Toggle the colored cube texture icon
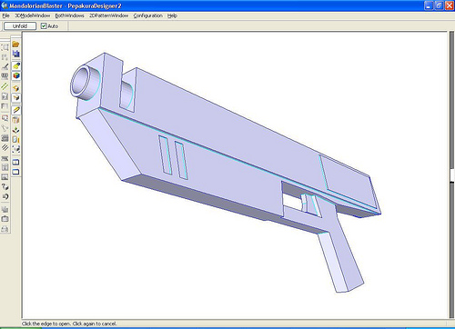 (x=16, y=75)
